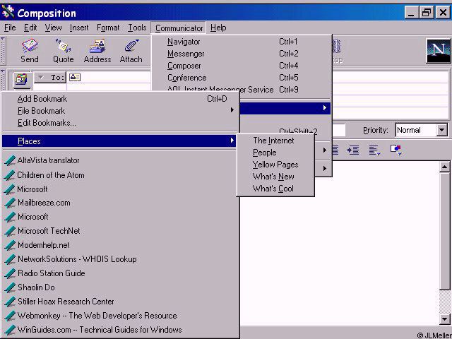The width and height of the screenshot is (452, 339).
Task: Open Microsoft TechNet bookmark
Action: [x=121, y=231]
